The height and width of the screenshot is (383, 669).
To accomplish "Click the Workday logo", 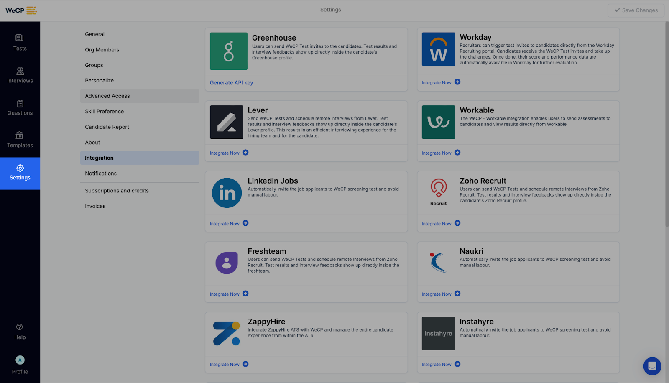I will [439, 49].
